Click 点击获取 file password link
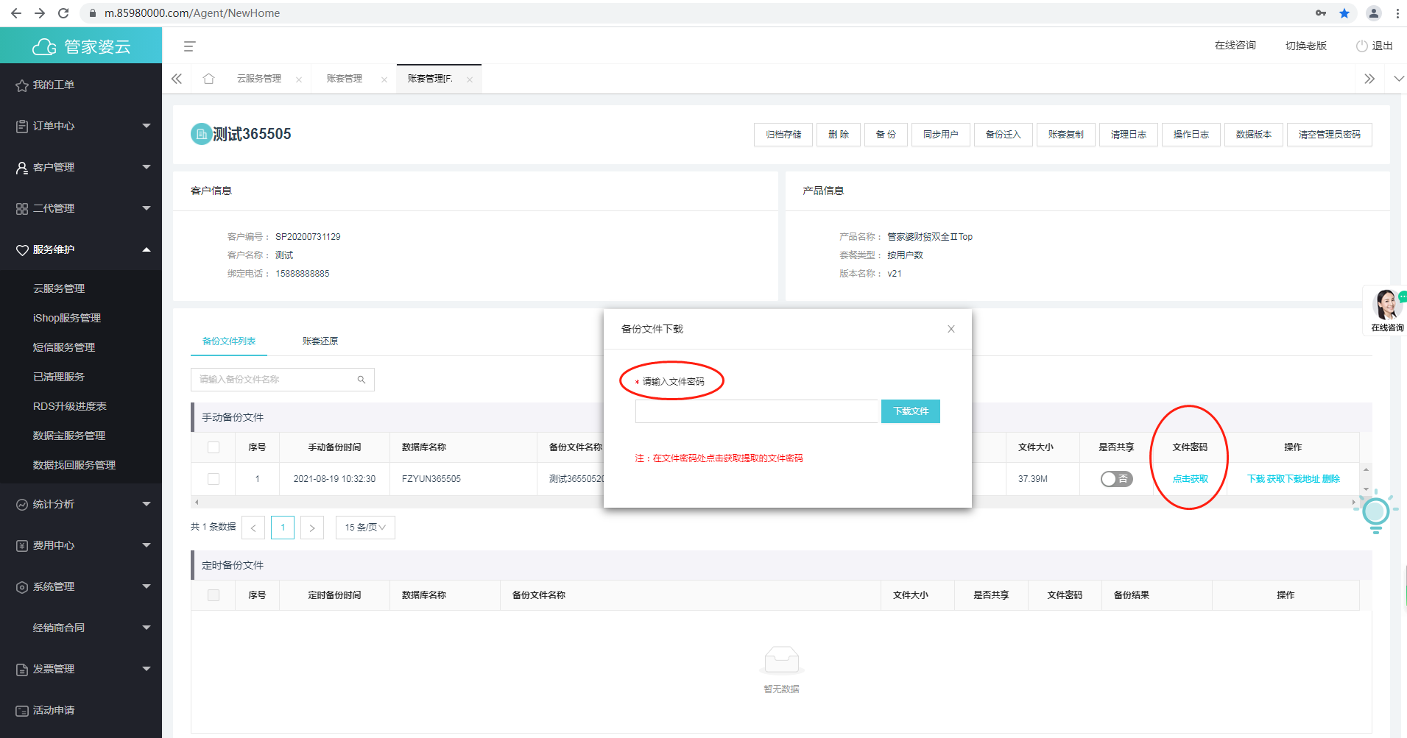This screenshot has width=1407, height=738. (x=1190, y=479)
